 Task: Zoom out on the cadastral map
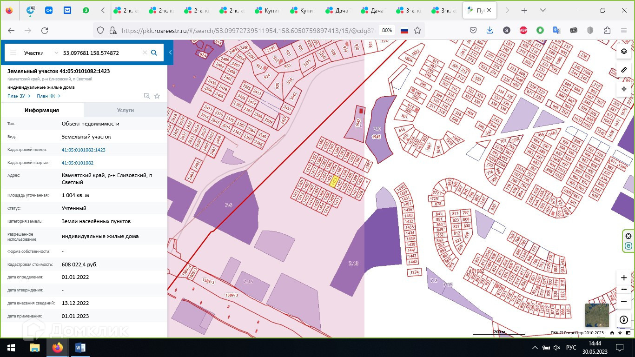coord(624,301)
